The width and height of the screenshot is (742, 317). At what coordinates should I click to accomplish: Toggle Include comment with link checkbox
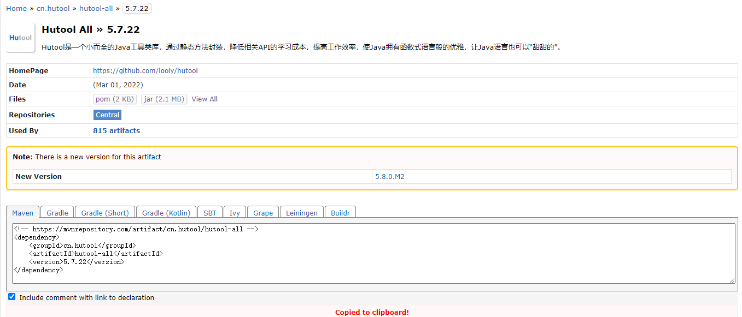click(12, 297)
